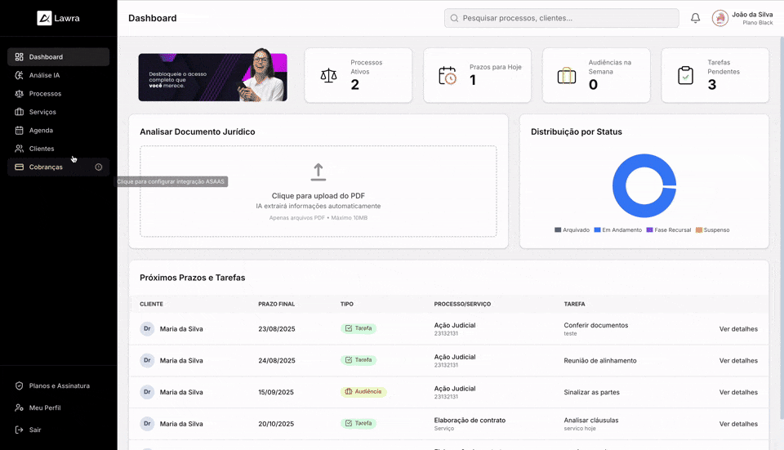
Task: Click the scales icon on Processos Ativos
Action: click(328, 76)
